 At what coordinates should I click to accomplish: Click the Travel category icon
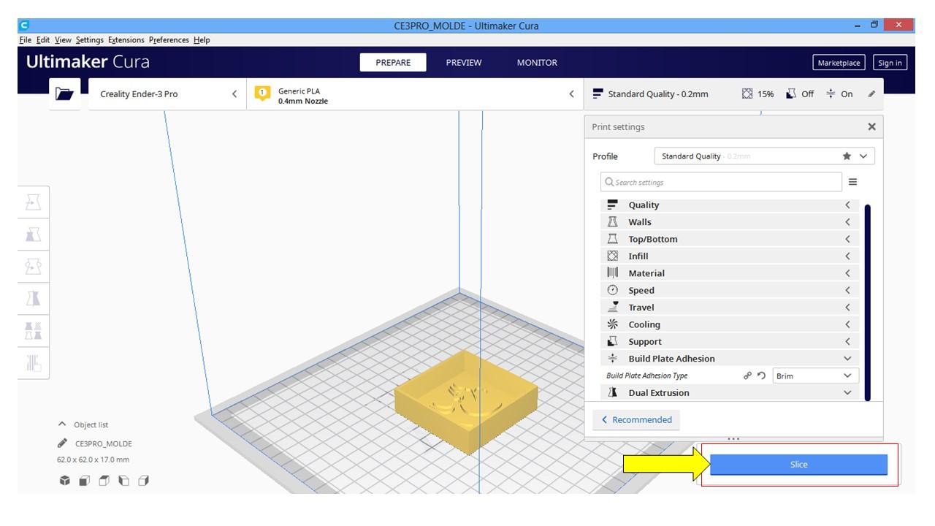612,308
